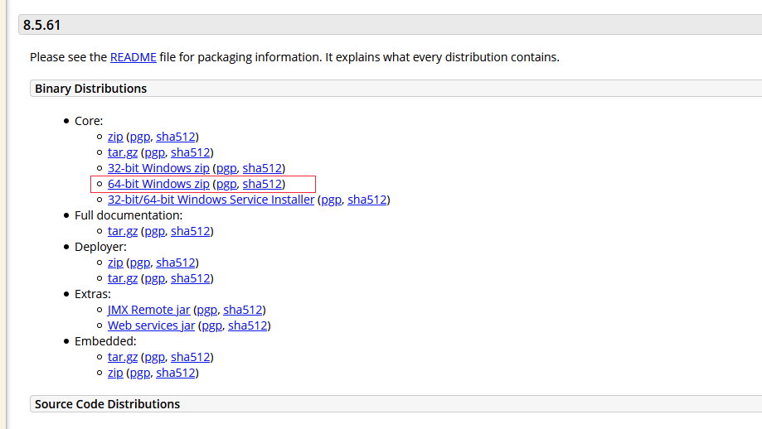Download the Embedded tar.gz file
Viewport: 762px width, 429px height.
pyautogui.click(x=123, y=357)
